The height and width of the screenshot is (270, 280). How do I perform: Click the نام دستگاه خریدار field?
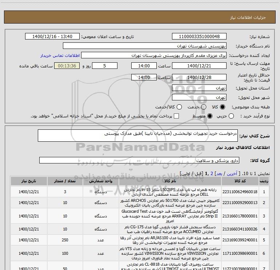pyautogui.click(x=145, y=46)
